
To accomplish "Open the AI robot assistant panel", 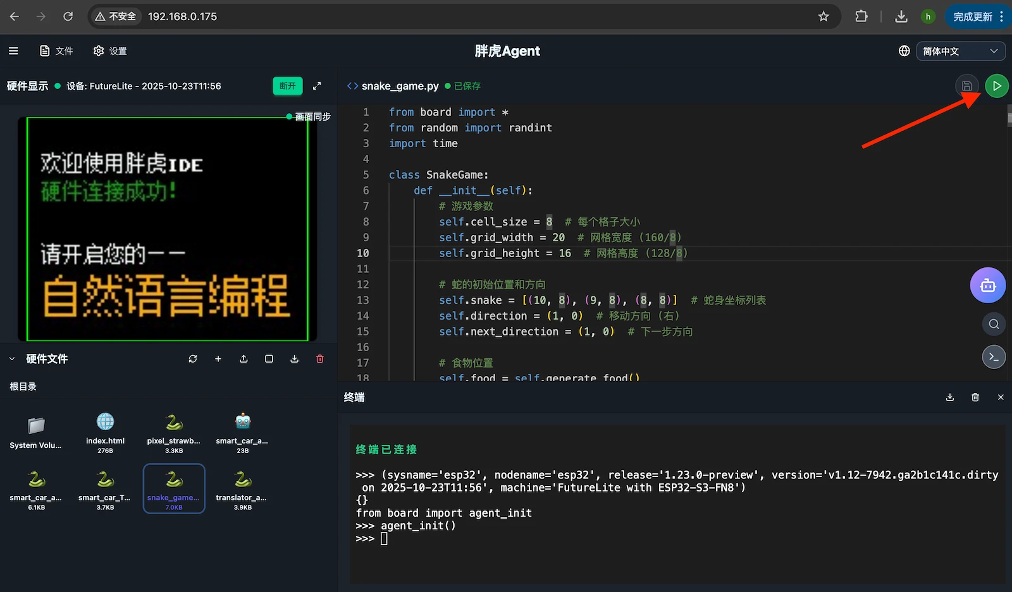I will click(987, 285).
